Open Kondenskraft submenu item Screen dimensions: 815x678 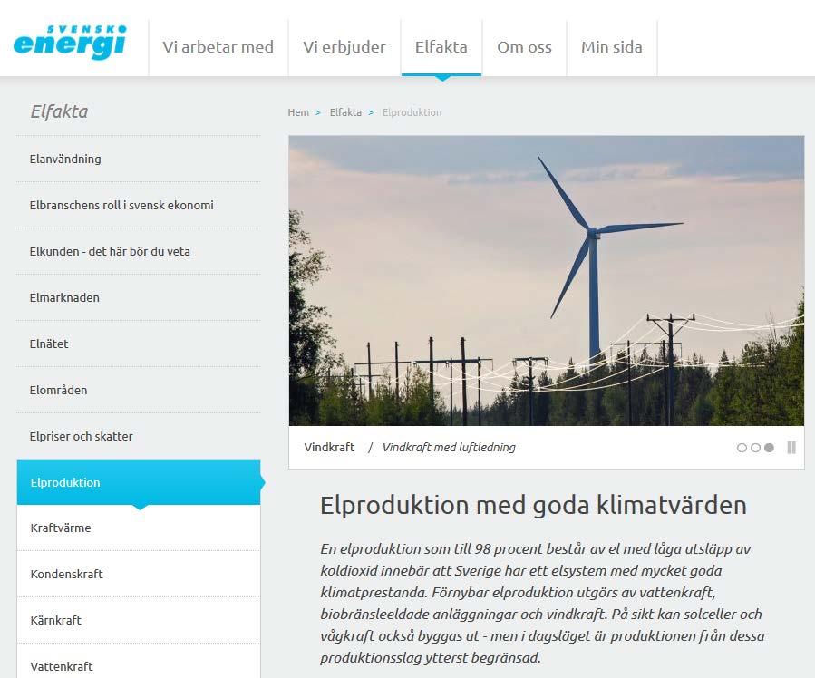139,574
